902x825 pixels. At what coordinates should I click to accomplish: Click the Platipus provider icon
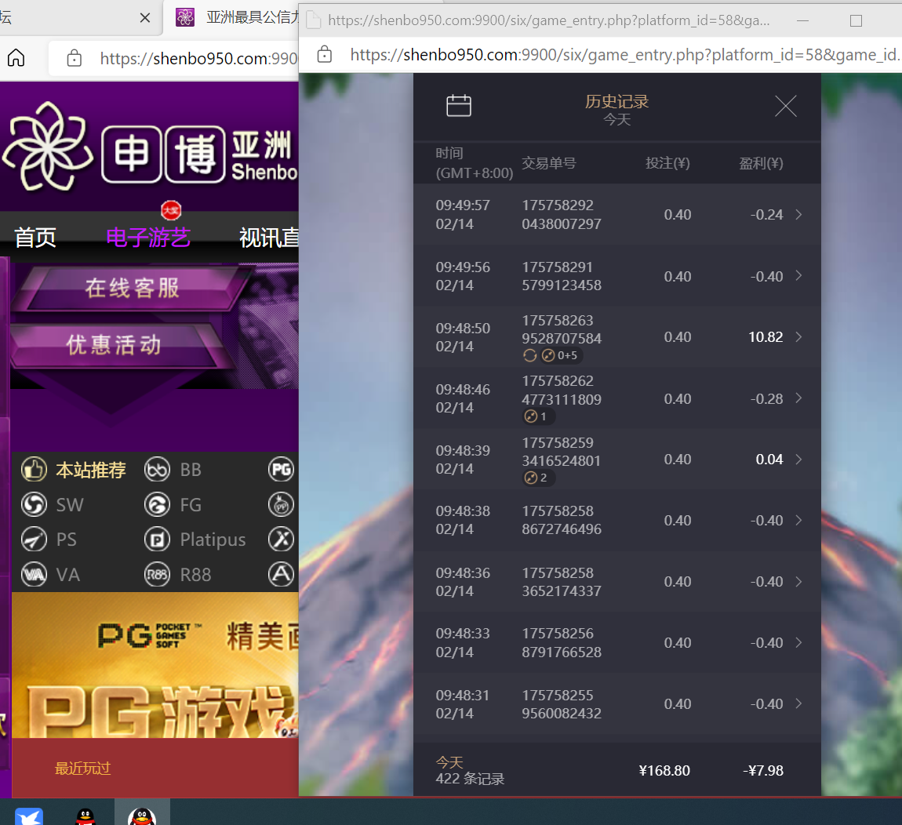click(157, 539)
